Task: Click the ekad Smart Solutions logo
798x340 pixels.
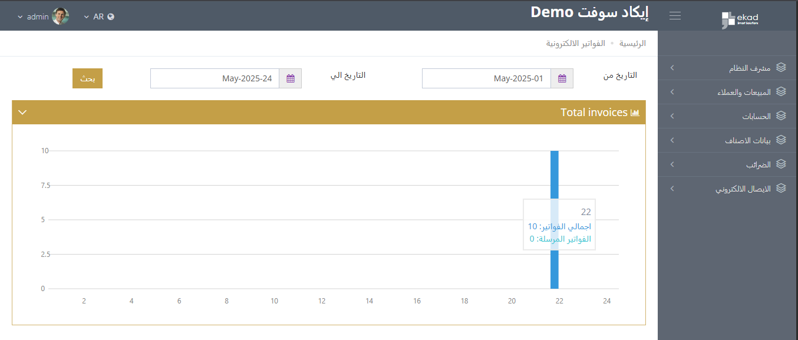Action: pyautogui.click(x=740, y=19)
